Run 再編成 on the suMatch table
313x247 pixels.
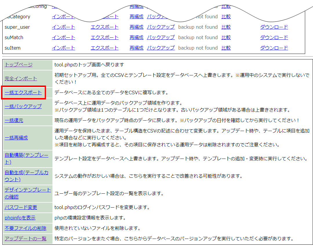(136, 37)
